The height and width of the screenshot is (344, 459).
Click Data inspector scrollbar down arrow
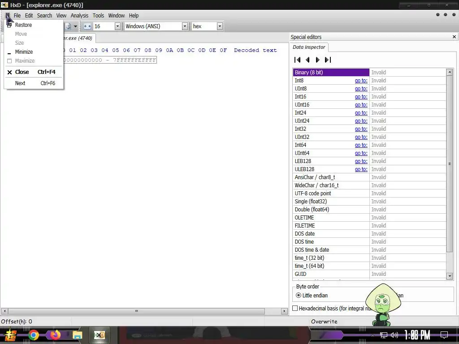(x=450, y=275)
